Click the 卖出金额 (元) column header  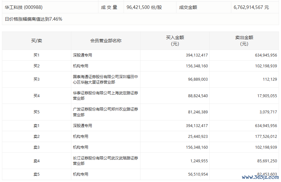coord(244,41)
